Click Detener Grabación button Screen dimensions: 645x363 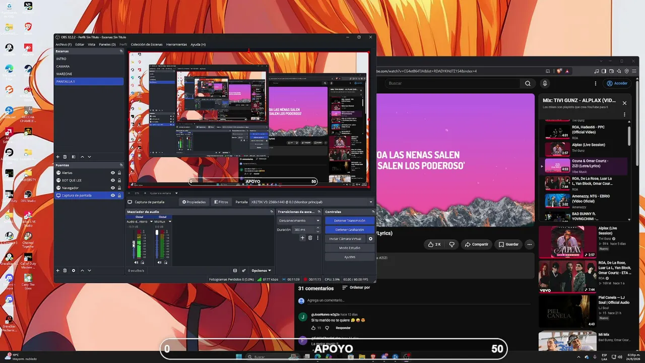pos(350,230)
